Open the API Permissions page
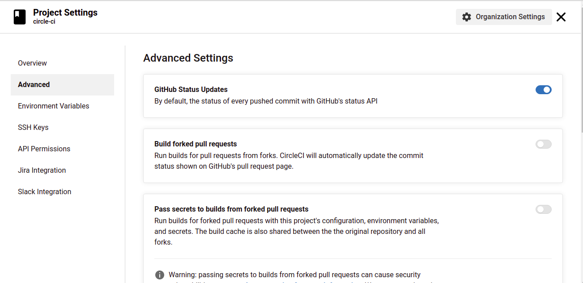This screenshot has height=283, width=583. coord(44,149)
